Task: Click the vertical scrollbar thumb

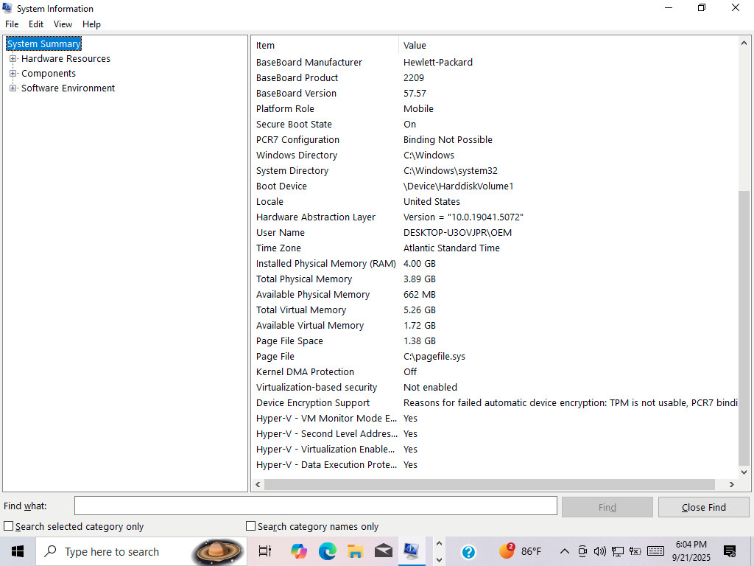Action: (744, 328)
